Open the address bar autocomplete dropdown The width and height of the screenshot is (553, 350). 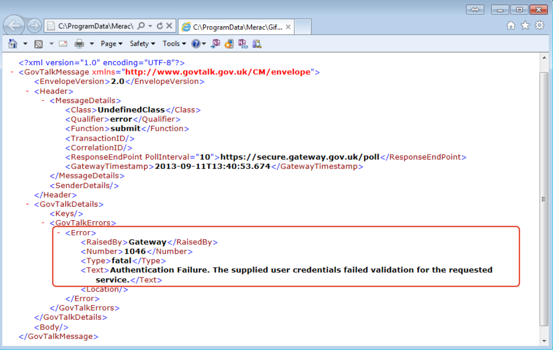150,26
